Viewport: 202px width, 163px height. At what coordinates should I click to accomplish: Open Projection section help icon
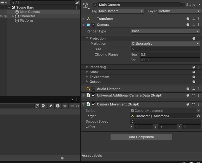194,38
